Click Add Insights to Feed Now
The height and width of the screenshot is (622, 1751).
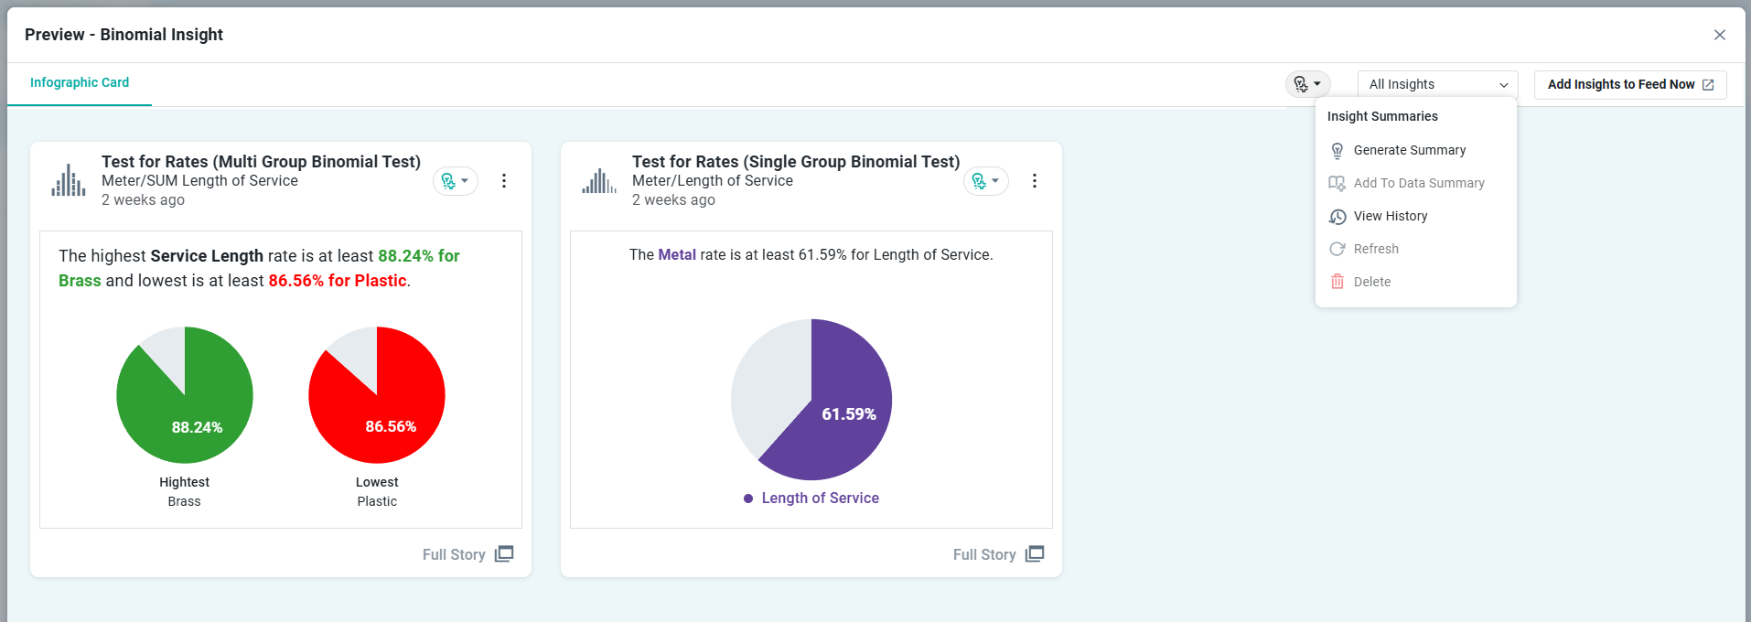point(1629,84)
